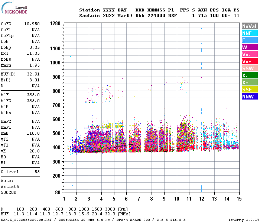Click the h`F value 365.0
Image resolution: width=260 pixels, height=222 pixels.
coord(33,95)
